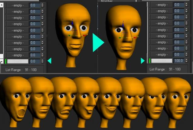The image size is (193, 130).
Task: Click the spinner of ninth left empty channel
Action: (42, 55)
